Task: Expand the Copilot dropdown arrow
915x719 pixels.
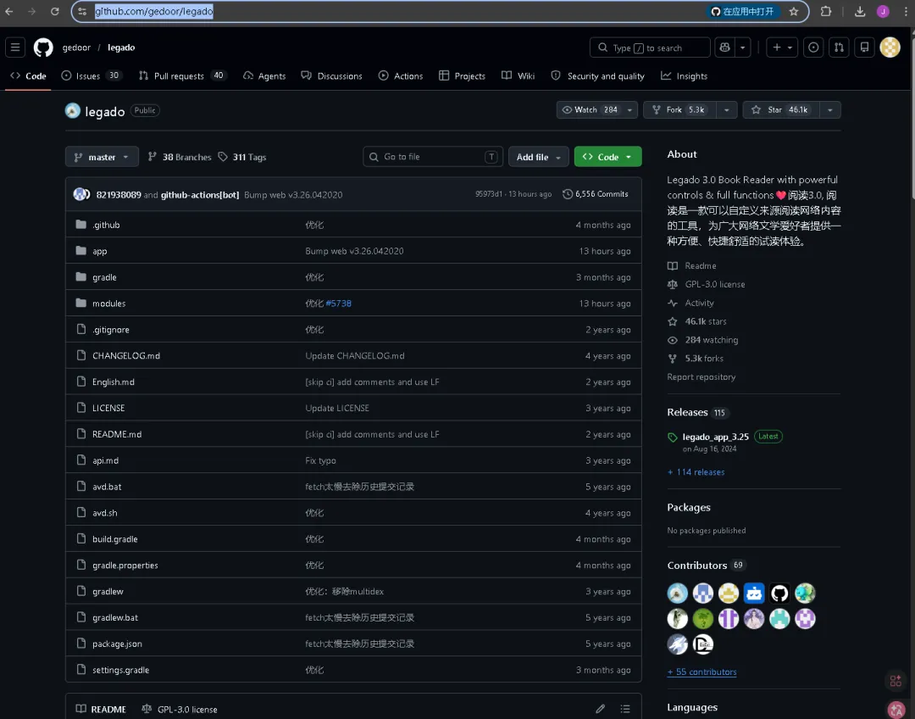Action: point(743,47)
